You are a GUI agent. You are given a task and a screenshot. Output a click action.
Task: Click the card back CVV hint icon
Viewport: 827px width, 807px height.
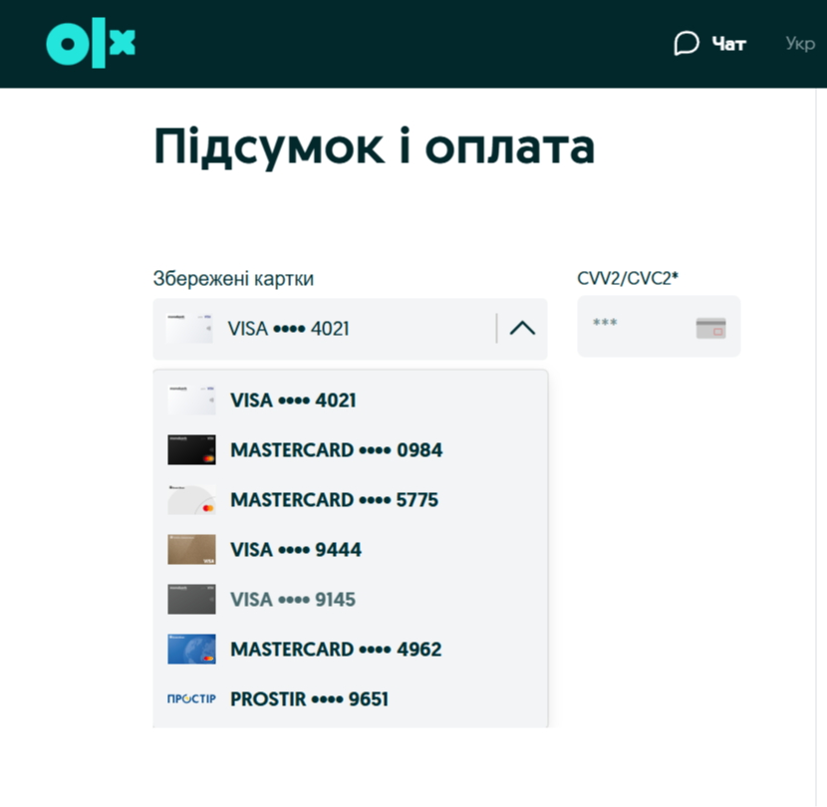[x=711, y=328]
